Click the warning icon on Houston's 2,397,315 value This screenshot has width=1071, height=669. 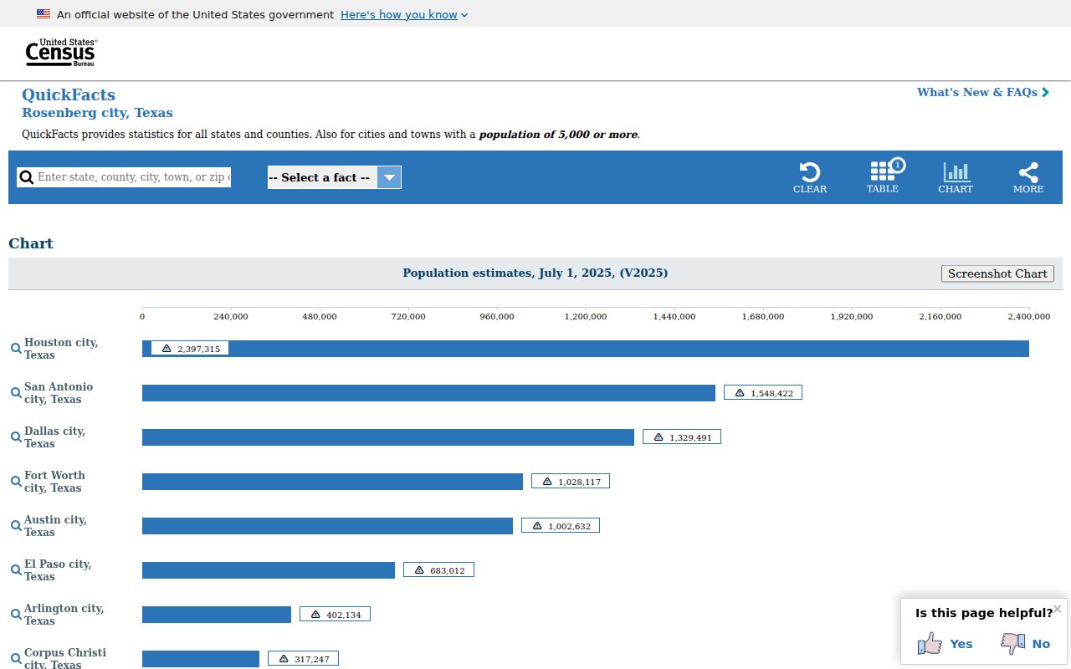[167, 349]
